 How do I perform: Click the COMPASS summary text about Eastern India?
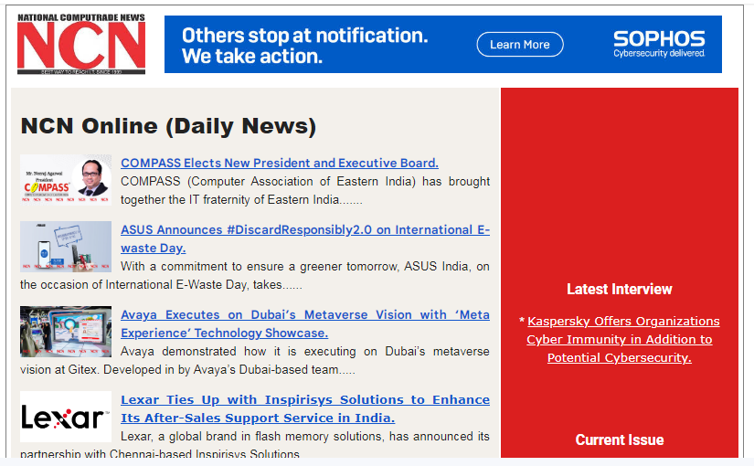click(305, 190)
